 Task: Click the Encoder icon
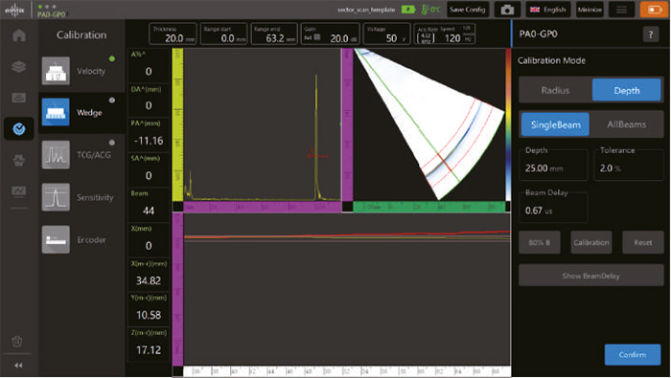[x=56, y=239]
